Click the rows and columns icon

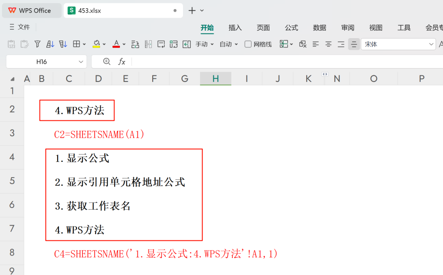(x=135, y=44)
